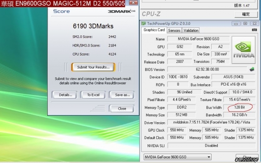Click the Device ID field 10DE - 0610
This screenshot has height=163, width=261.
pyautogui.click(x=178, y=77)
